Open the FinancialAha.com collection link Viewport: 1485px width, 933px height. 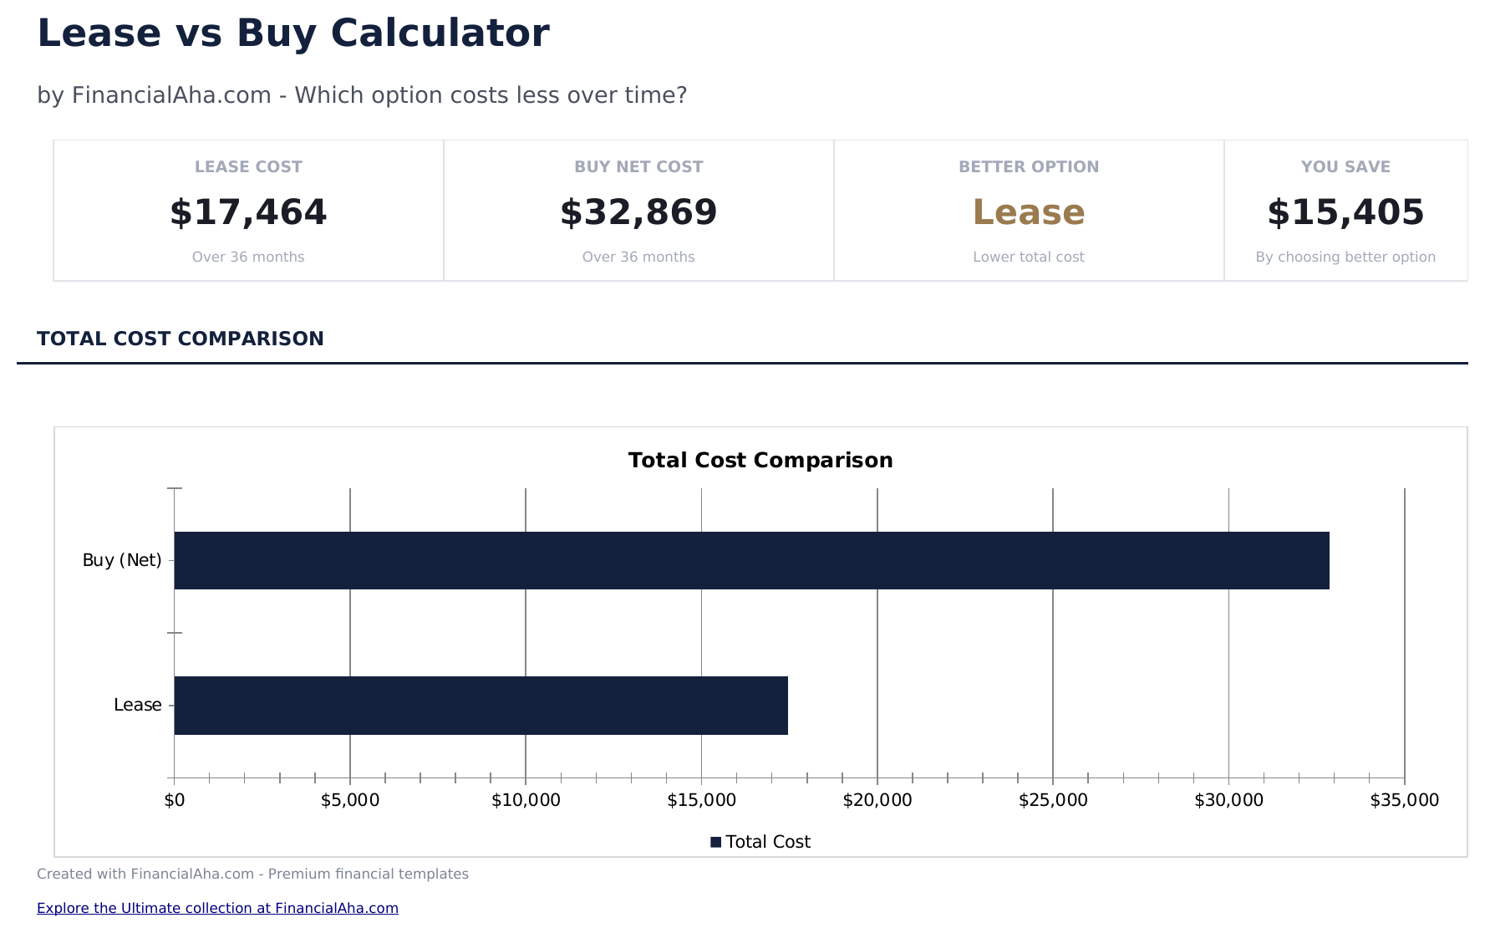pyautogui.click(x=217, y=908)
